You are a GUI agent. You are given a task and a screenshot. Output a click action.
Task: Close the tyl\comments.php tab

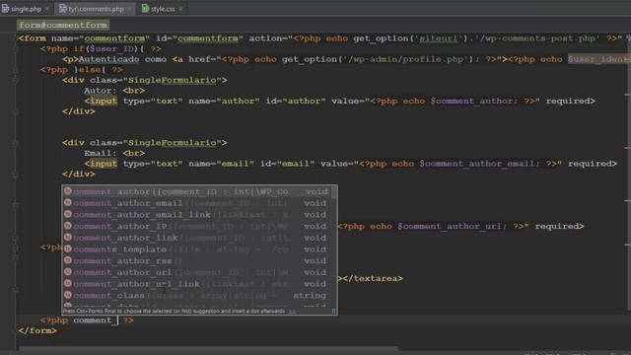pyautogui.click(x=129, y=9)
